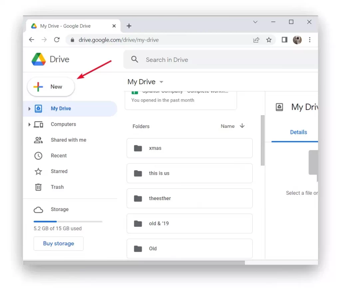
Task: Reload the page
Action: 57,40
